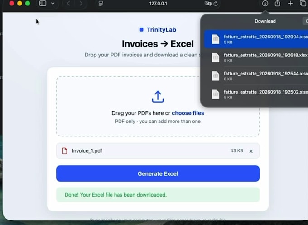This screenshot has width=308, height=225.
Task: Remove Invoice_1.pdf with the X button
Action: (x=251, y=151)
